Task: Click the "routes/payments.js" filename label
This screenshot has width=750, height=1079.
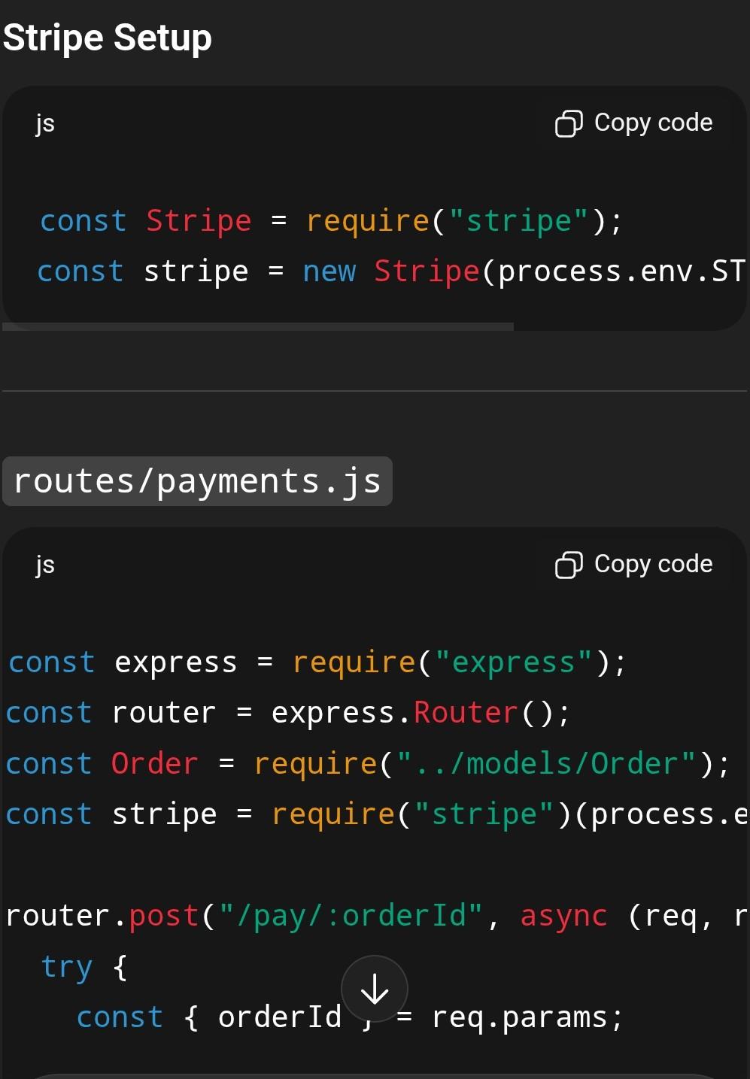Action: [197, 481]
